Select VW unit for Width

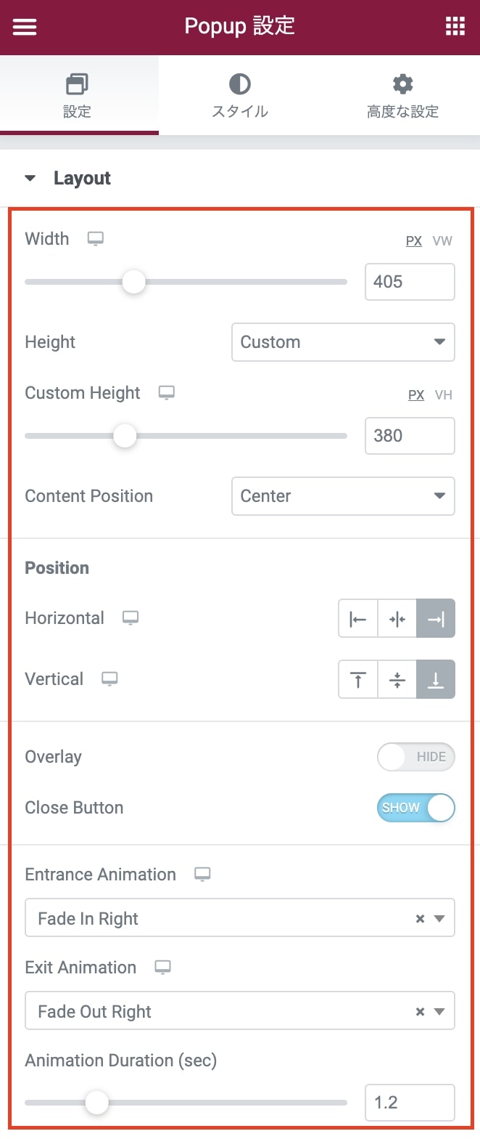(442, 241)
